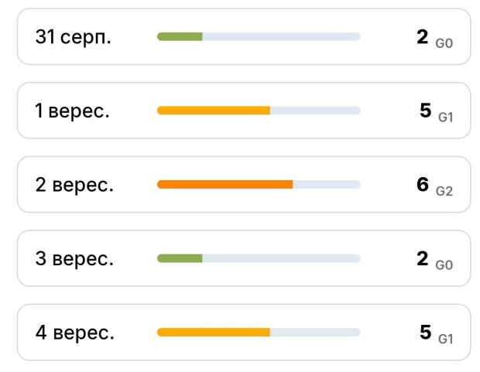Click the 2 верес. date label
The image size is (480, 372).
(74, 185)
